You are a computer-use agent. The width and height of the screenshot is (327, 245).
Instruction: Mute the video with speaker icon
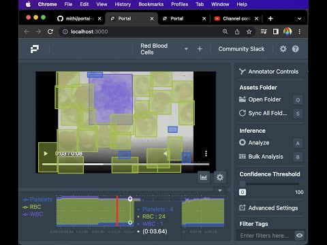[x=166, y=154]
